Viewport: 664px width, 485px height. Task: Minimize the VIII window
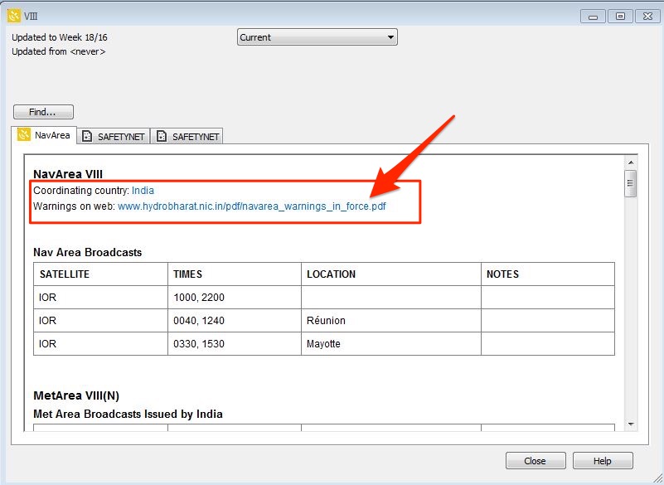[x=593, y=17]
